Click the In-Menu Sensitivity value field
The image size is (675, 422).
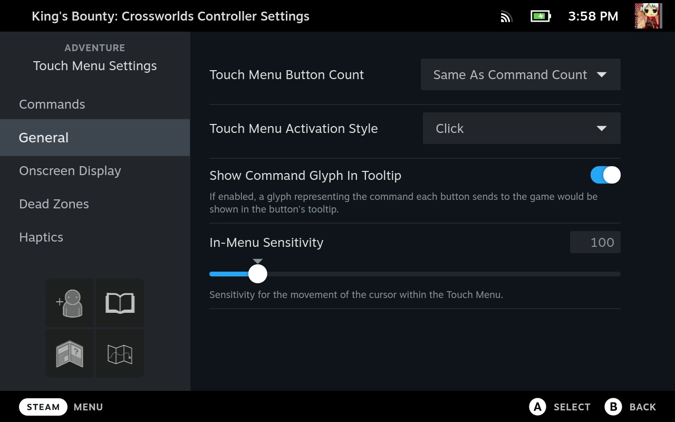(x=595, y=243)
